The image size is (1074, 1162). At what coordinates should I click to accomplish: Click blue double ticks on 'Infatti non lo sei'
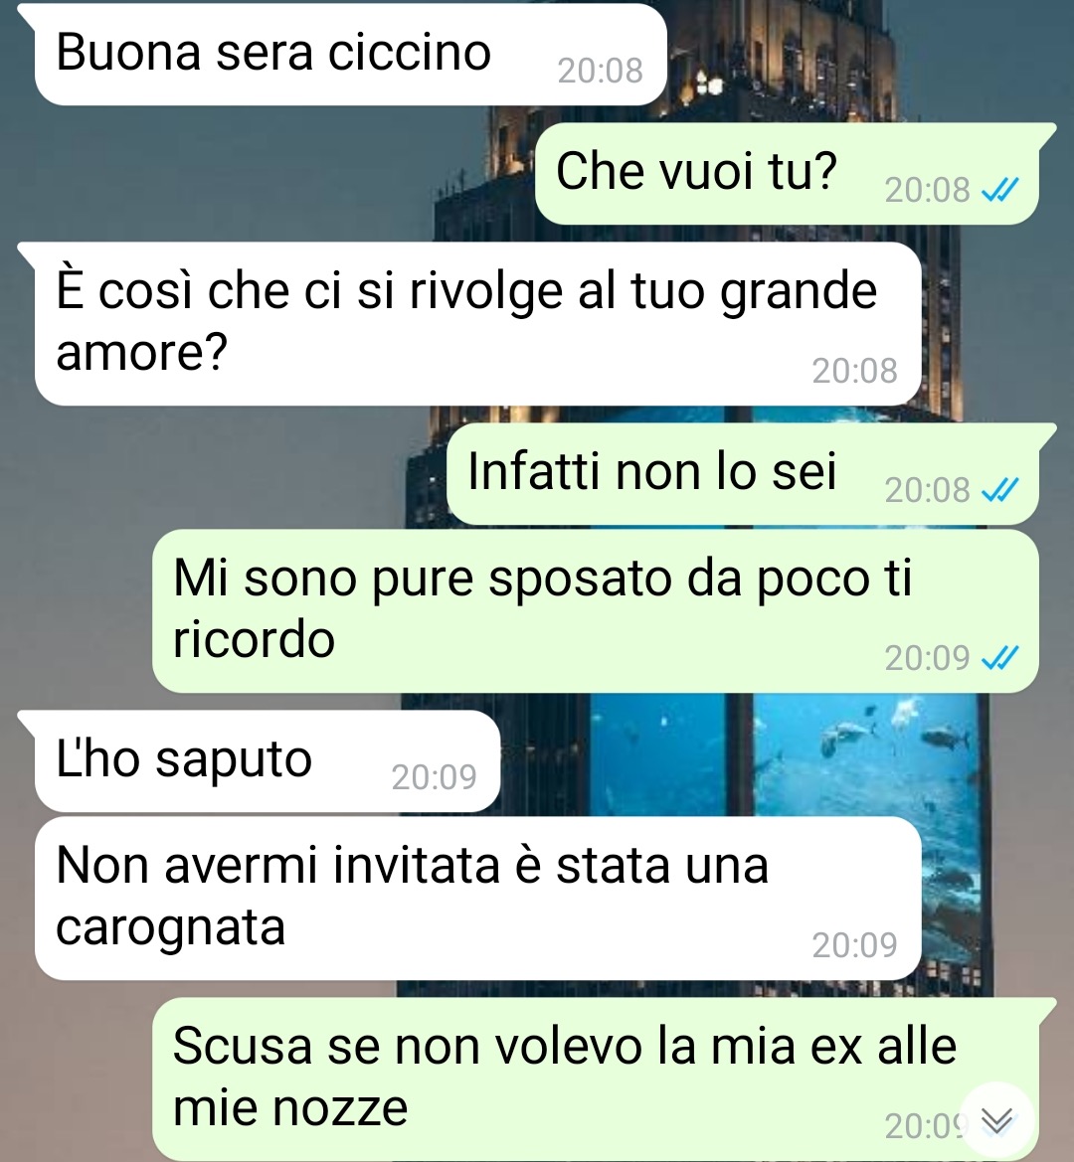click(999, 490)
